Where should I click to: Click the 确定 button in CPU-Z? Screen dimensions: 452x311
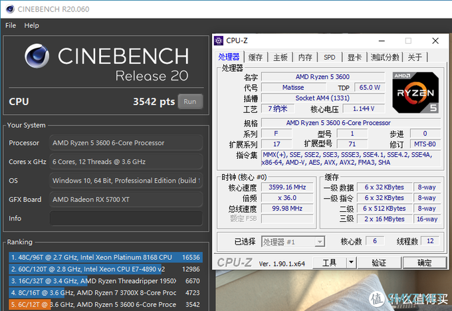pos(424,262)
